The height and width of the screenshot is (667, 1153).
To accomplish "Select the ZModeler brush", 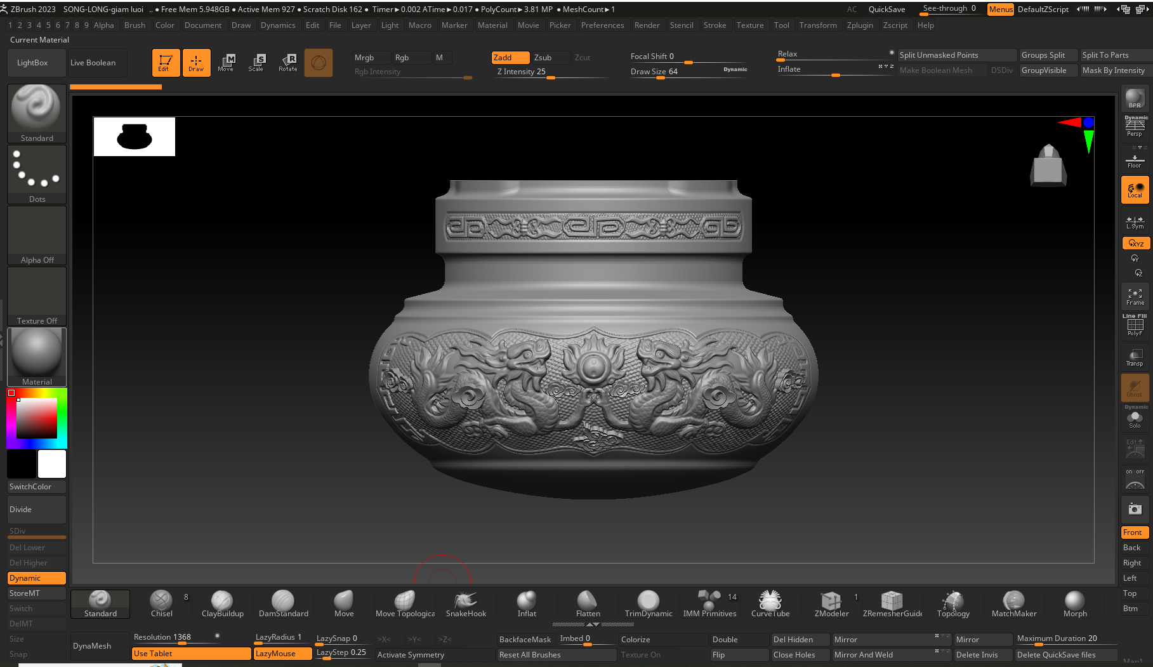I will [831, 603].
